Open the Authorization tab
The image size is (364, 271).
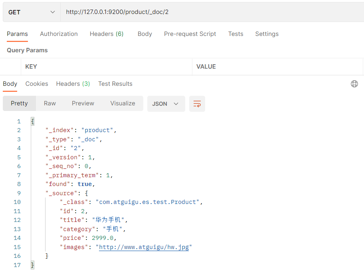click(59, 34)
